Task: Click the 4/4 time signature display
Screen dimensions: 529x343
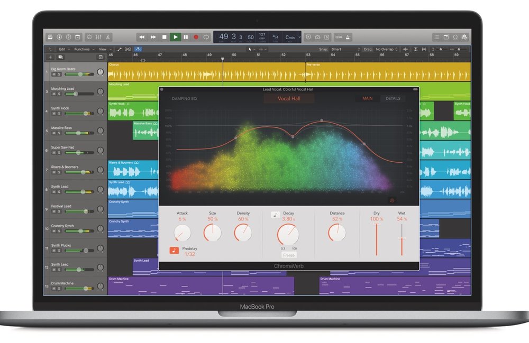Action: 275,37
